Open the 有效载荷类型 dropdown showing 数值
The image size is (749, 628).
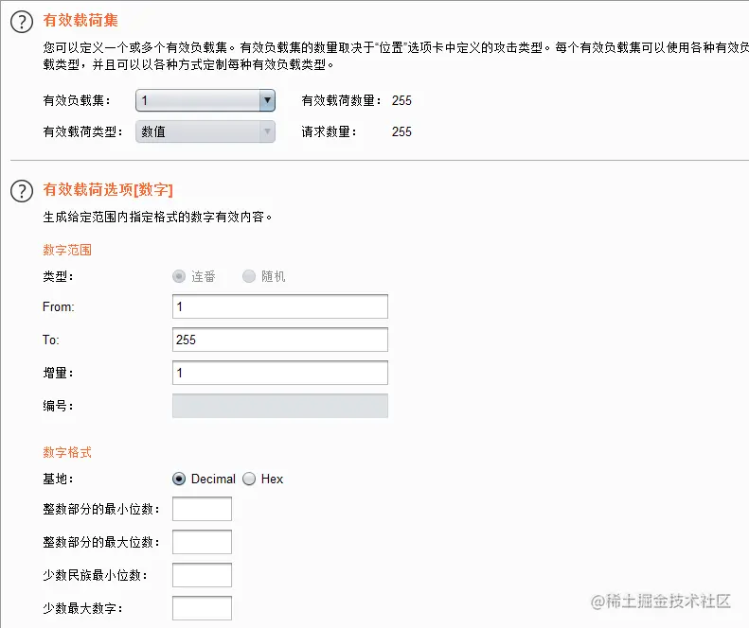[205, 131]
